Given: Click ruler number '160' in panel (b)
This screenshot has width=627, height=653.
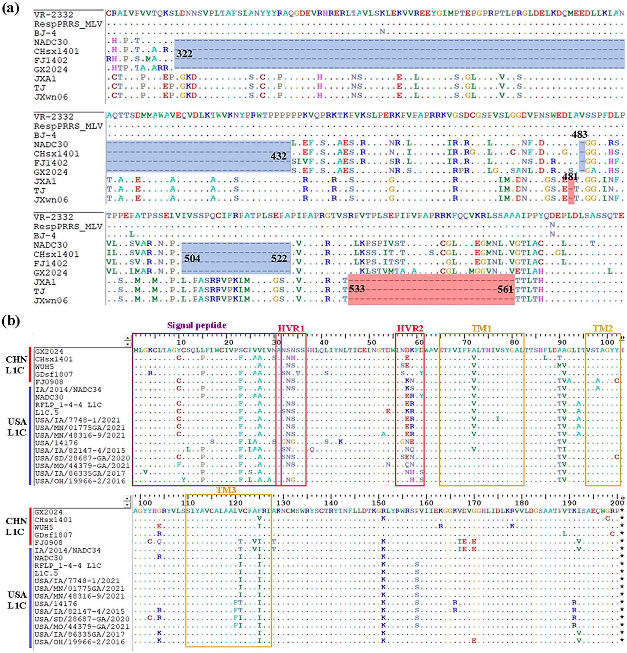Looking at the screenshot, I should 427,503.
